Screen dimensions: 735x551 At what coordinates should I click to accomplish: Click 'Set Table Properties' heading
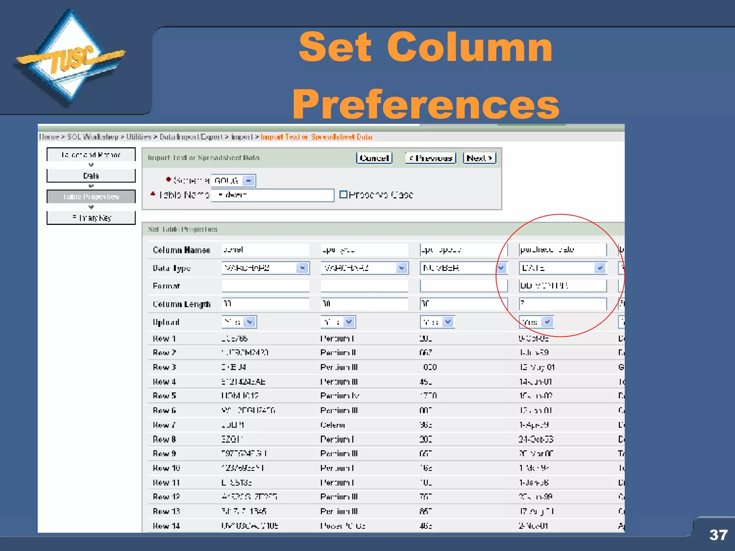click(x=183, y=229)
